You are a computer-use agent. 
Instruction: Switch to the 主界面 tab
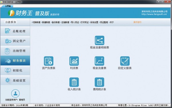click(x=8, y=6)
